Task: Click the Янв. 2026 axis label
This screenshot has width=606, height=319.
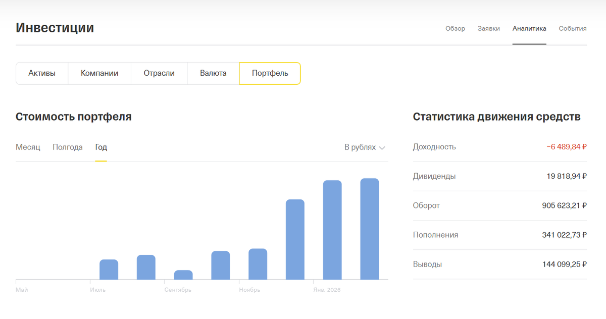Action: 327,290
